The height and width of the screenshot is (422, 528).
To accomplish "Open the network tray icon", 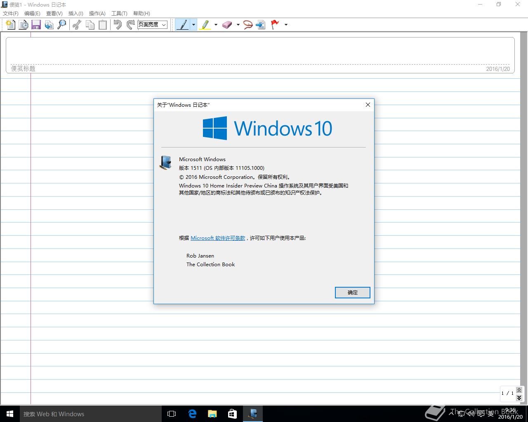I will pos(462,414).
